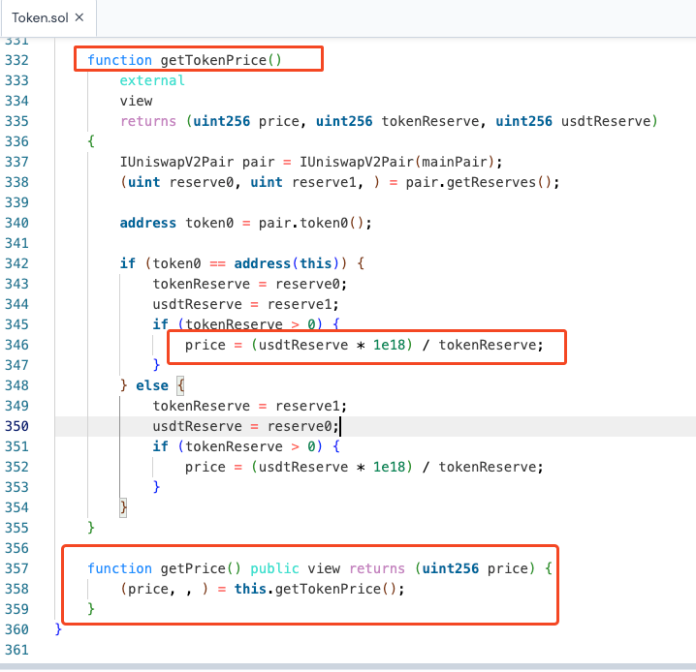Click the else keyword on line 348

pos(152,385)
